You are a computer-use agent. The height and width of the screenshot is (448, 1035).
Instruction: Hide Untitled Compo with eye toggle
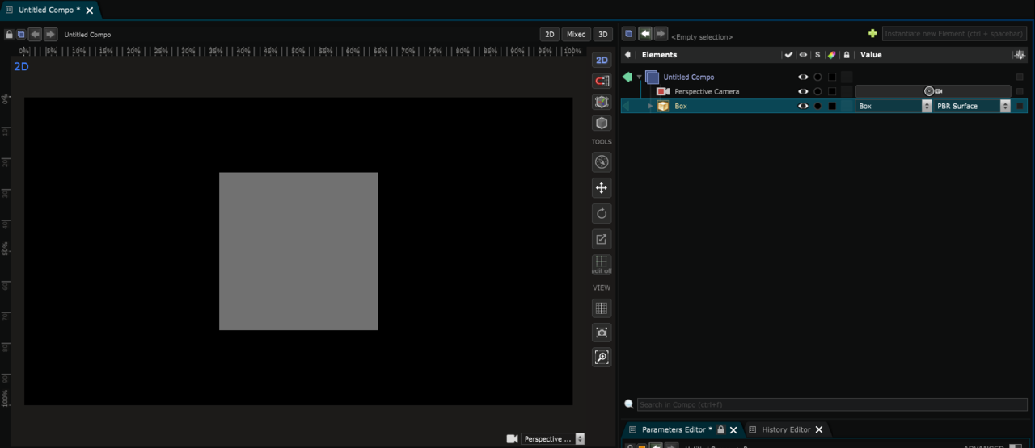coord(803,77)
